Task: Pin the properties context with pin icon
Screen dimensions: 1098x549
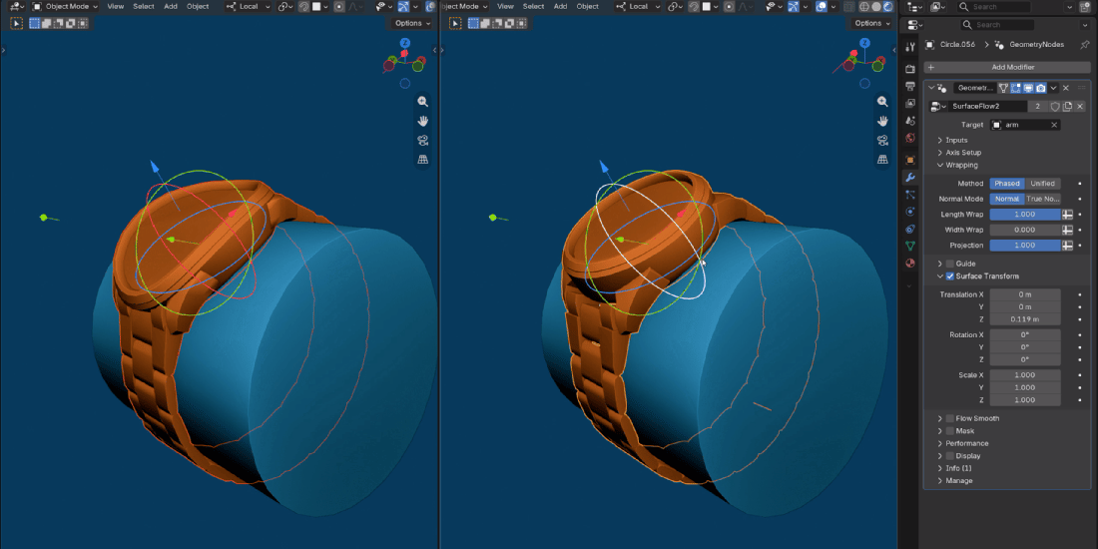Action: coord(1085,44)
